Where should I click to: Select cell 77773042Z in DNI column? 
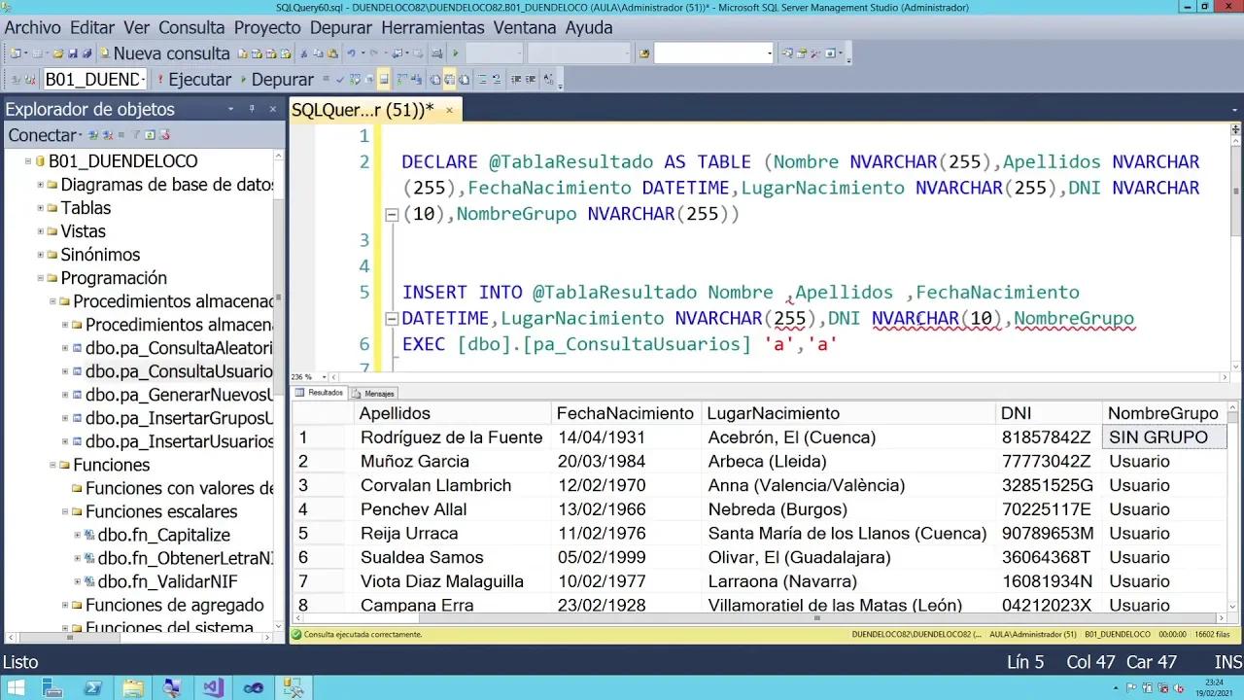1047,461
